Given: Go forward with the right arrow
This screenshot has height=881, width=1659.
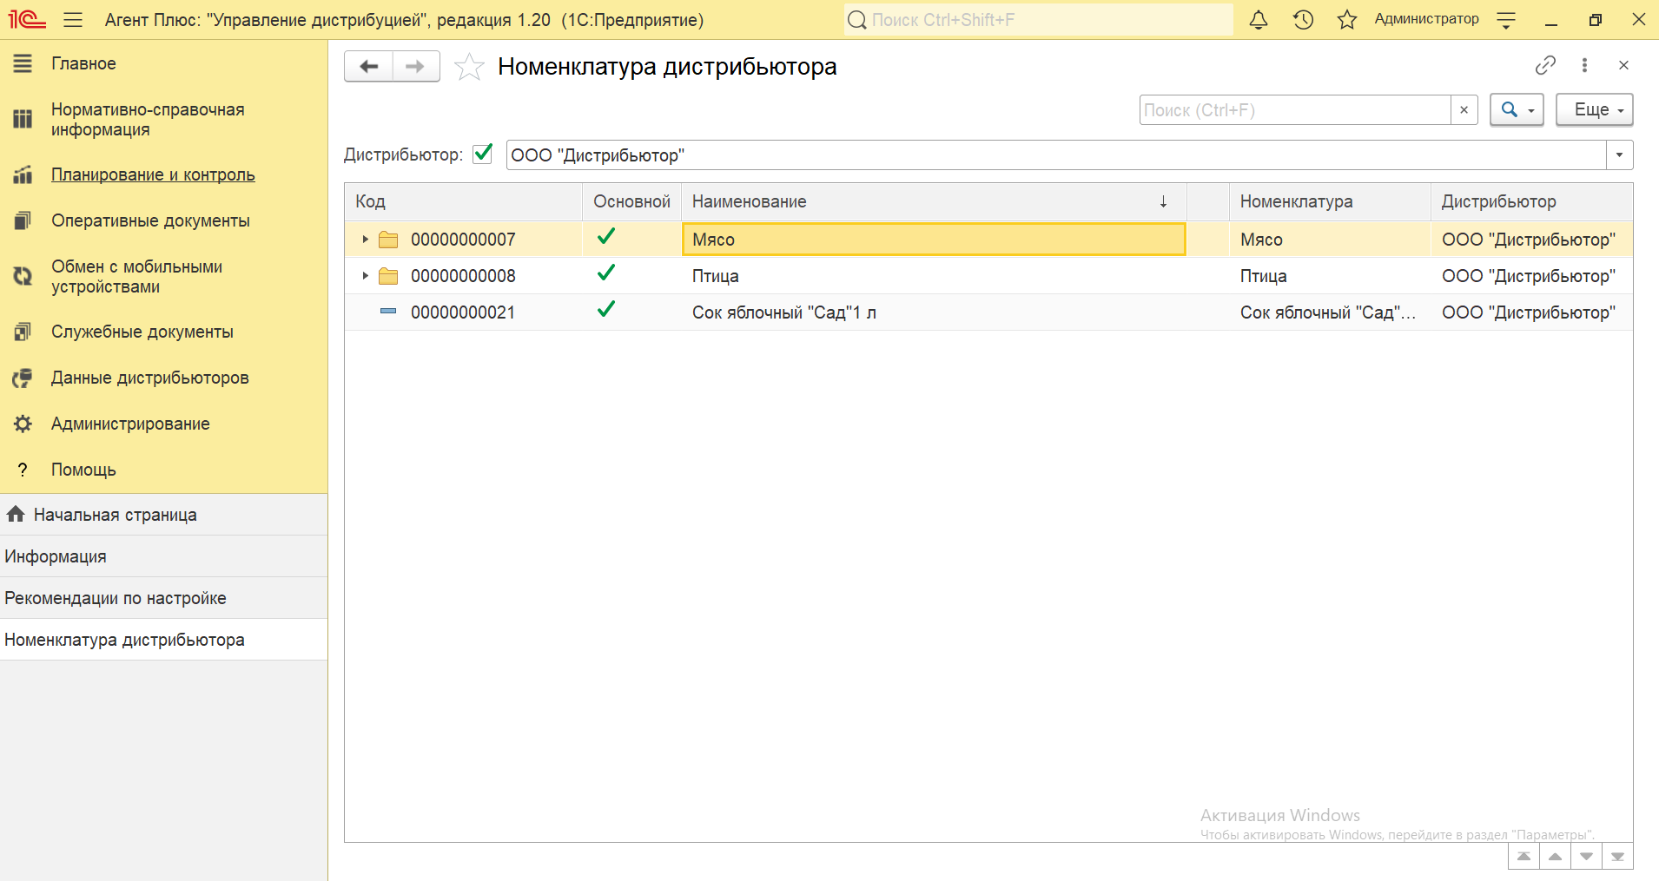Looking at the screenshot, I should [416, 66].
